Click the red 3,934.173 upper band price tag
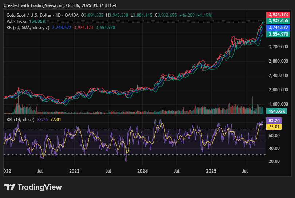295x198 pixels. click(x=278, y=15)
